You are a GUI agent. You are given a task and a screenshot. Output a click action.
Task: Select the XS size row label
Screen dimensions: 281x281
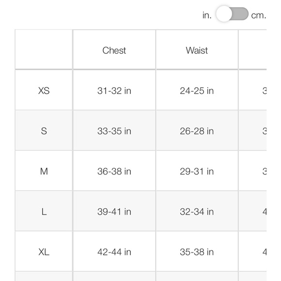point(44,91)
